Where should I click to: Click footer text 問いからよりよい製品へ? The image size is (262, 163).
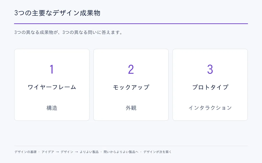121,152
